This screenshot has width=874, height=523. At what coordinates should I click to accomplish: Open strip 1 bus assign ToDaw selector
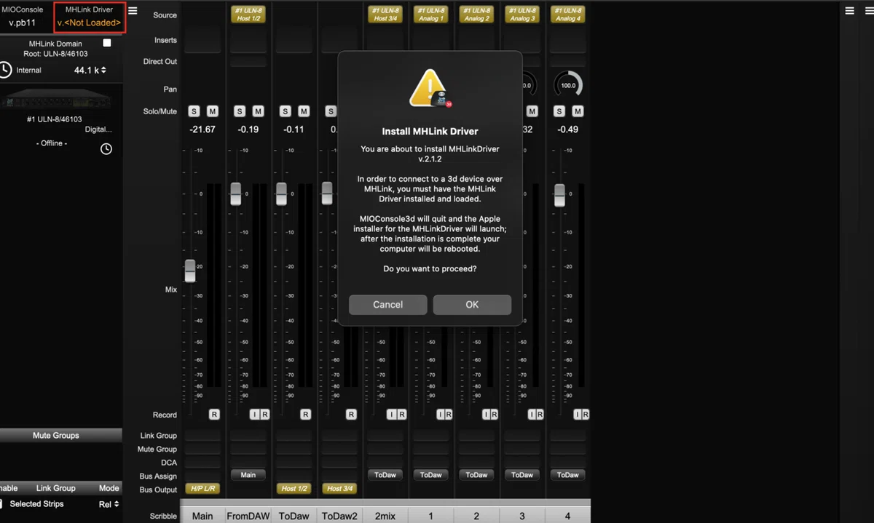click(430, 475)
